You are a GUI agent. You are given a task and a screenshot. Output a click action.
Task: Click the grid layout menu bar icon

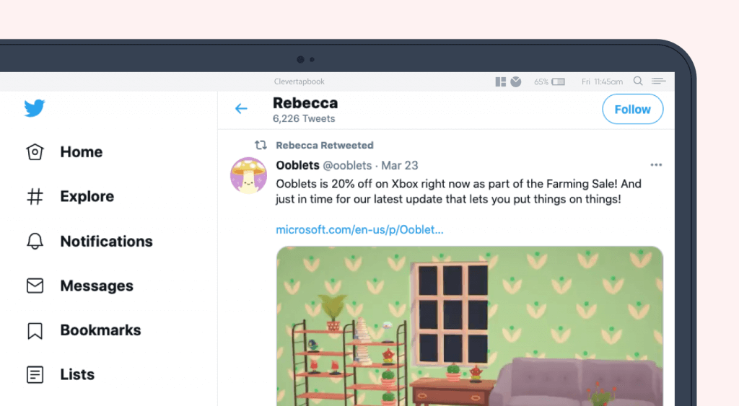(x=501, y=82)
